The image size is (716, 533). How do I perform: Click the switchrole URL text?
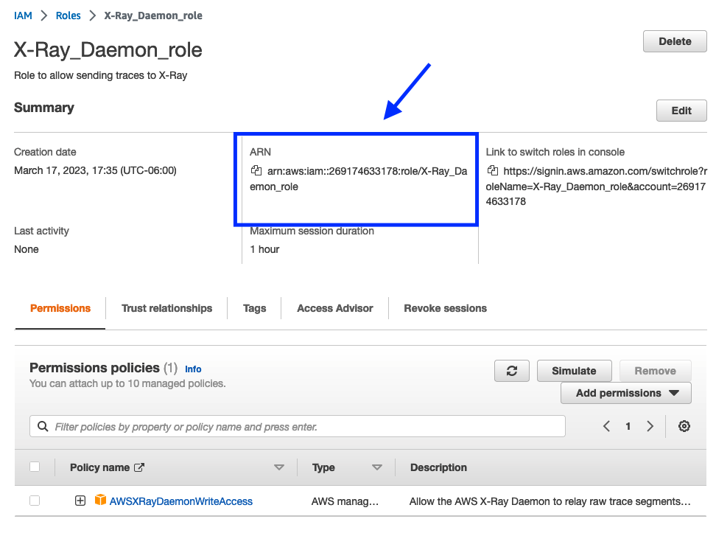pos(597,186)
